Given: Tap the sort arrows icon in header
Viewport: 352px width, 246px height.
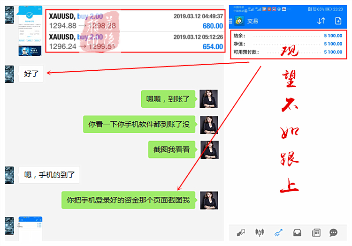Looking at the screenshot, I should click(x=321, y=21).
